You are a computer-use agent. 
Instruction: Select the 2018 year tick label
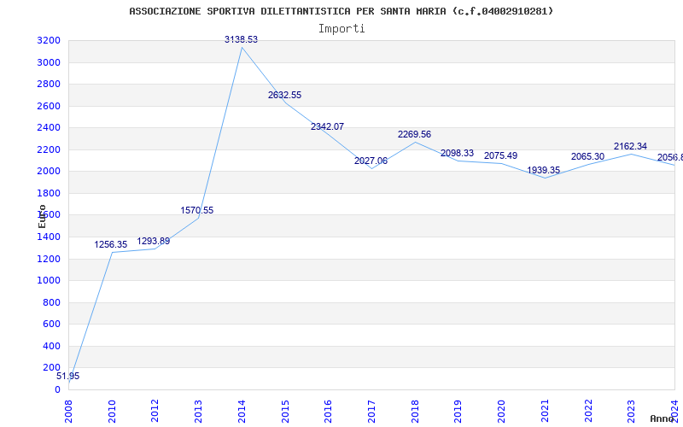[415, 412]
